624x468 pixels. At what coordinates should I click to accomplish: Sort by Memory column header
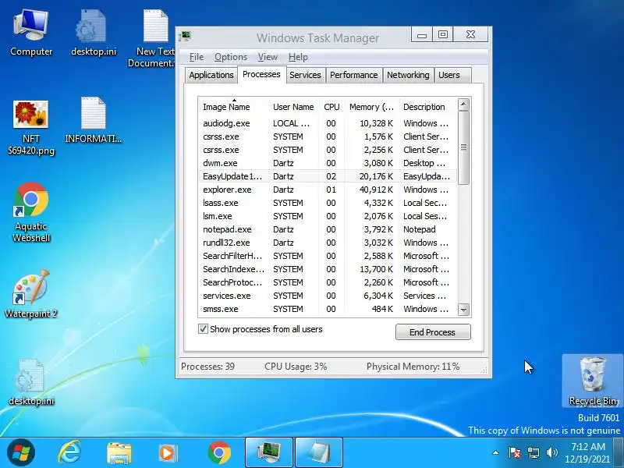pyautogui.click(x=372, y=107)
